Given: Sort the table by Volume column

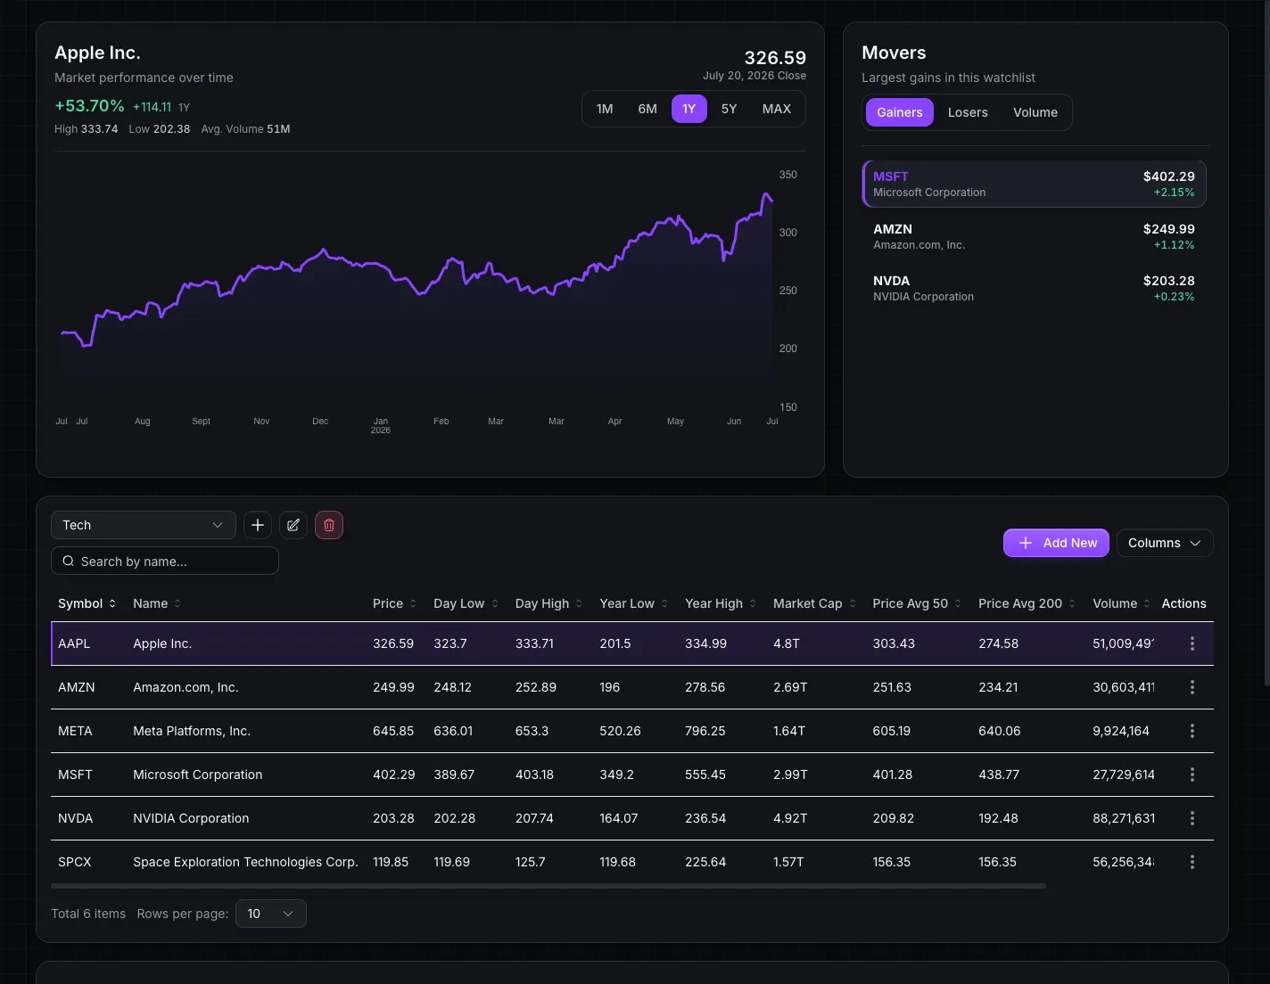Looking at the screenshot, I should tap(1121, 603).
